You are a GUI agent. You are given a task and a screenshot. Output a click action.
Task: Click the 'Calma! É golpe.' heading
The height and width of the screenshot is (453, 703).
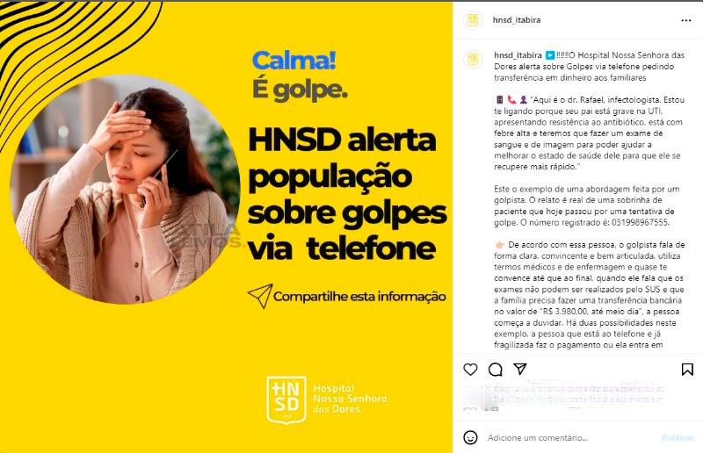click(x=300, y=75)
